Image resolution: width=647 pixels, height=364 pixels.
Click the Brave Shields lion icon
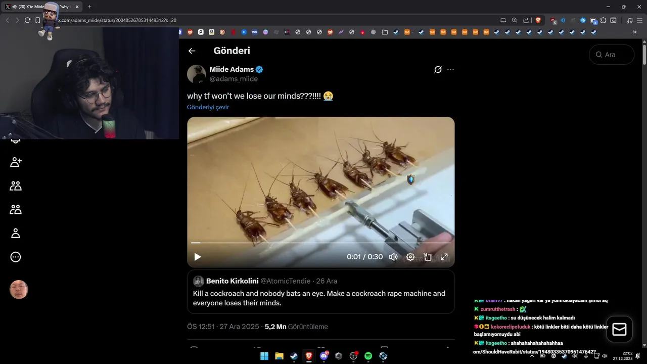point(538,20)
